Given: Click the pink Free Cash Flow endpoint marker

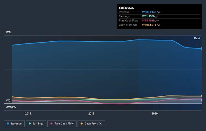Looking at the screenshot, I should click(x=201, y=99).
